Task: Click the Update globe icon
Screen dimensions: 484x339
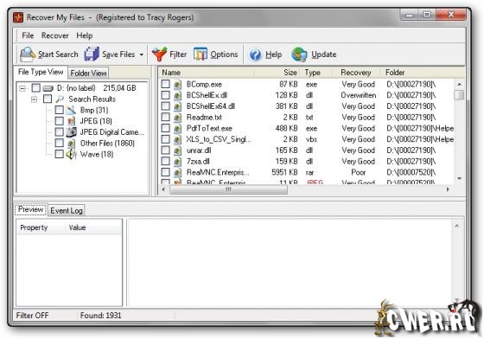Action: click(x=299, y=54)
